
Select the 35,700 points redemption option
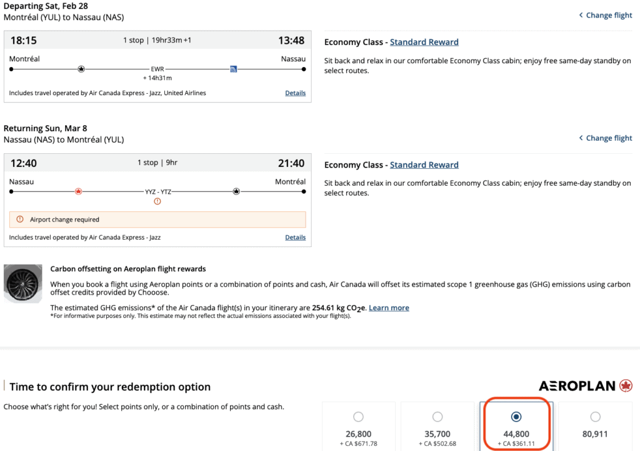pos(437,417)
